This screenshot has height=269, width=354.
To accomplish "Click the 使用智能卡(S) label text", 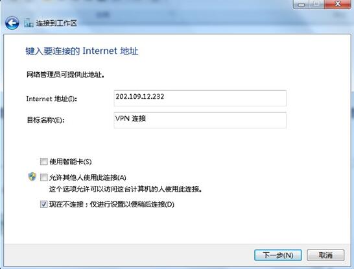I will pyautogui.click(x=71, y=162).
